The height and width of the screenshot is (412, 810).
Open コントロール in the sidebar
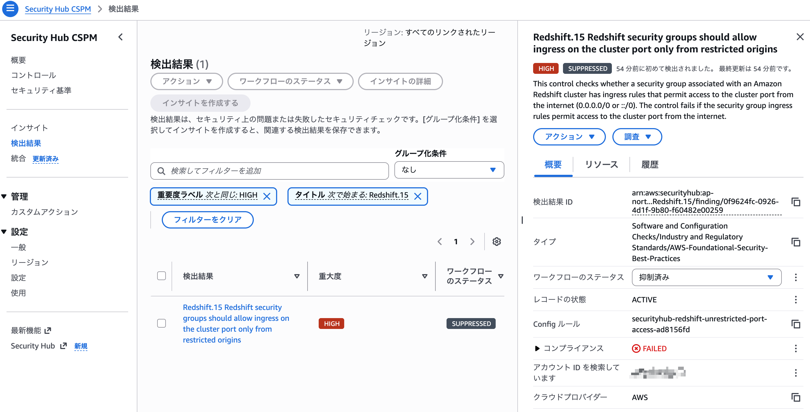33,75
